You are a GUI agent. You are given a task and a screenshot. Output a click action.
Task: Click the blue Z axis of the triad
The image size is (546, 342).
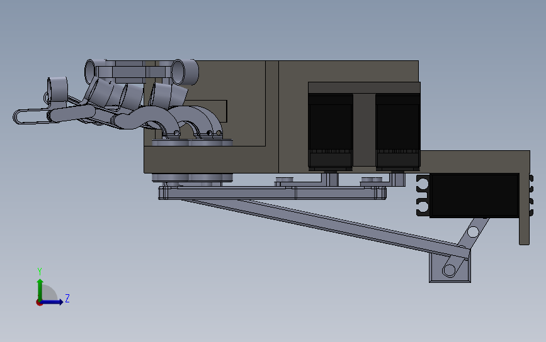point(53,302)
